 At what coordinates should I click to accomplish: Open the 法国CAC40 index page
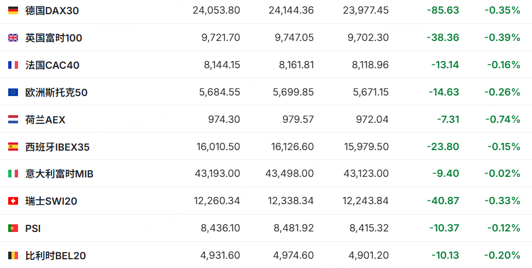(52, 65)
